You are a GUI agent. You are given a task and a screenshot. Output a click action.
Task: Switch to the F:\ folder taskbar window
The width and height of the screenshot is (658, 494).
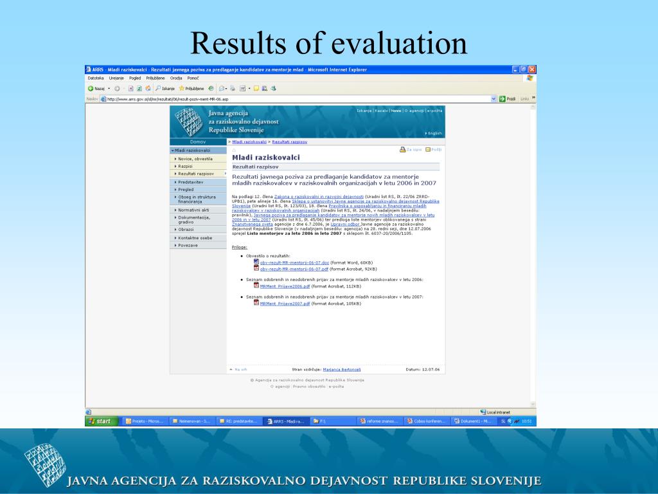(332, 421)
